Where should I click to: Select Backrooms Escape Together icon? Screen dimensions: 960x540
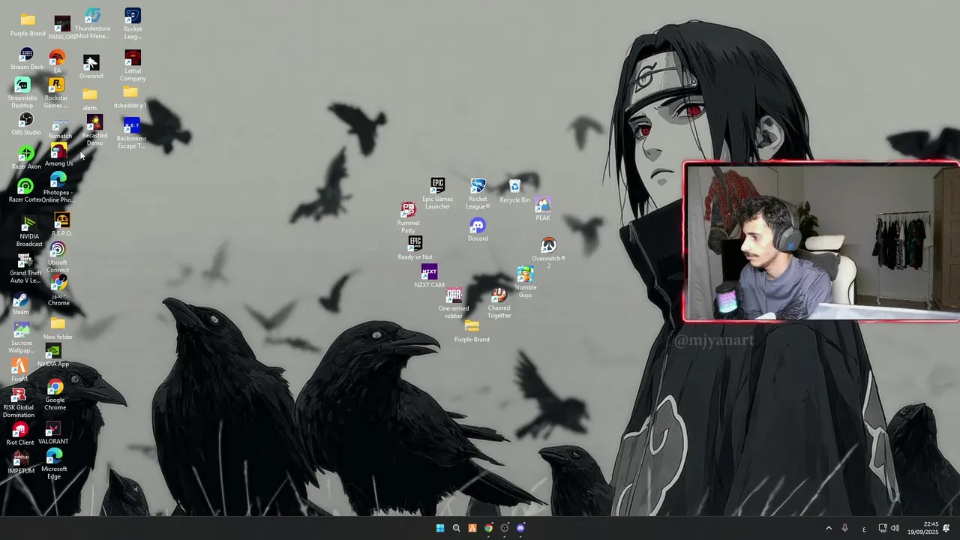[x=131, y=134]
